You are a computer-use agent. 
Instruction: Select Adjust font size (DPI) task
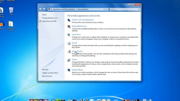[x=49, y=21]
